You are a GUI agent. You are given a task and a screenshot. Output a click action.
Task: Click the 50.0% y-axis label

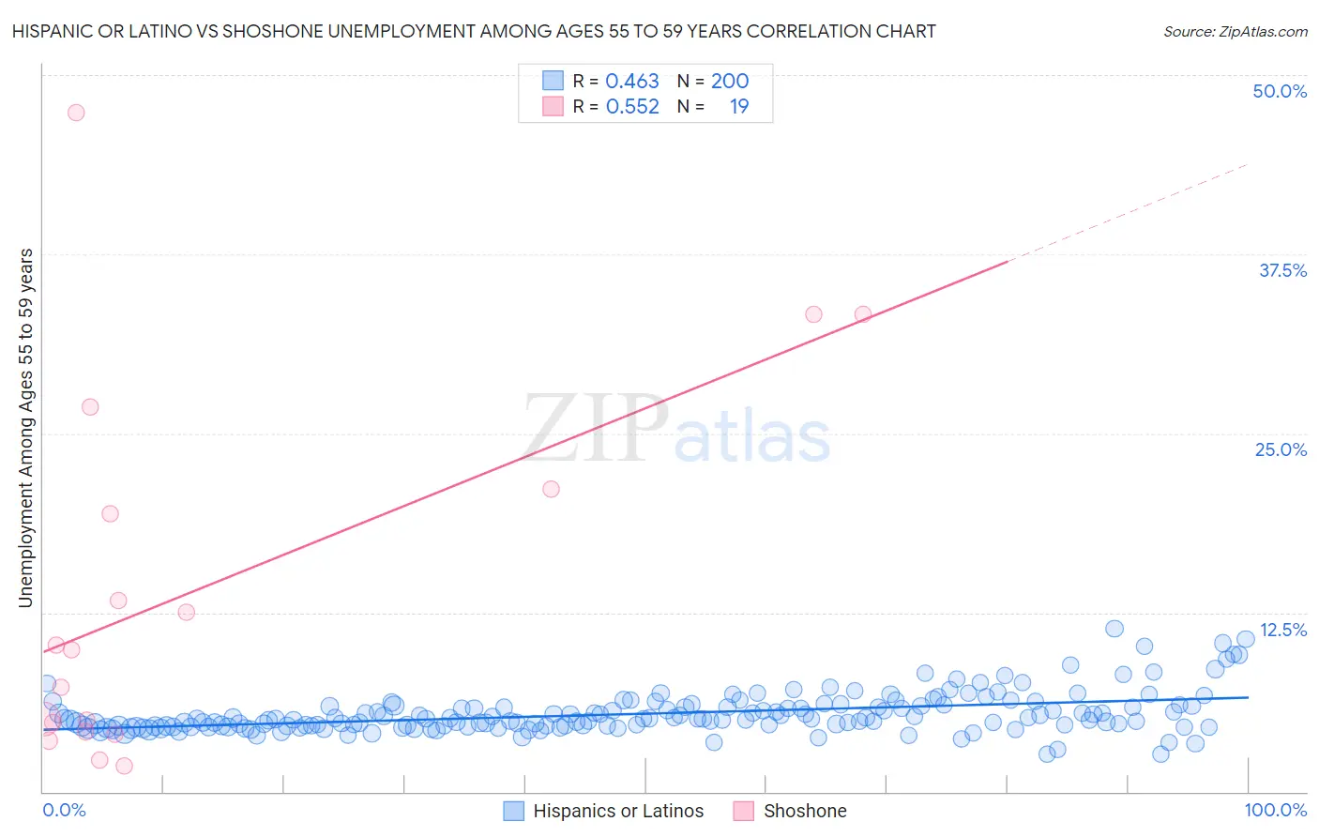[1279, 91]
